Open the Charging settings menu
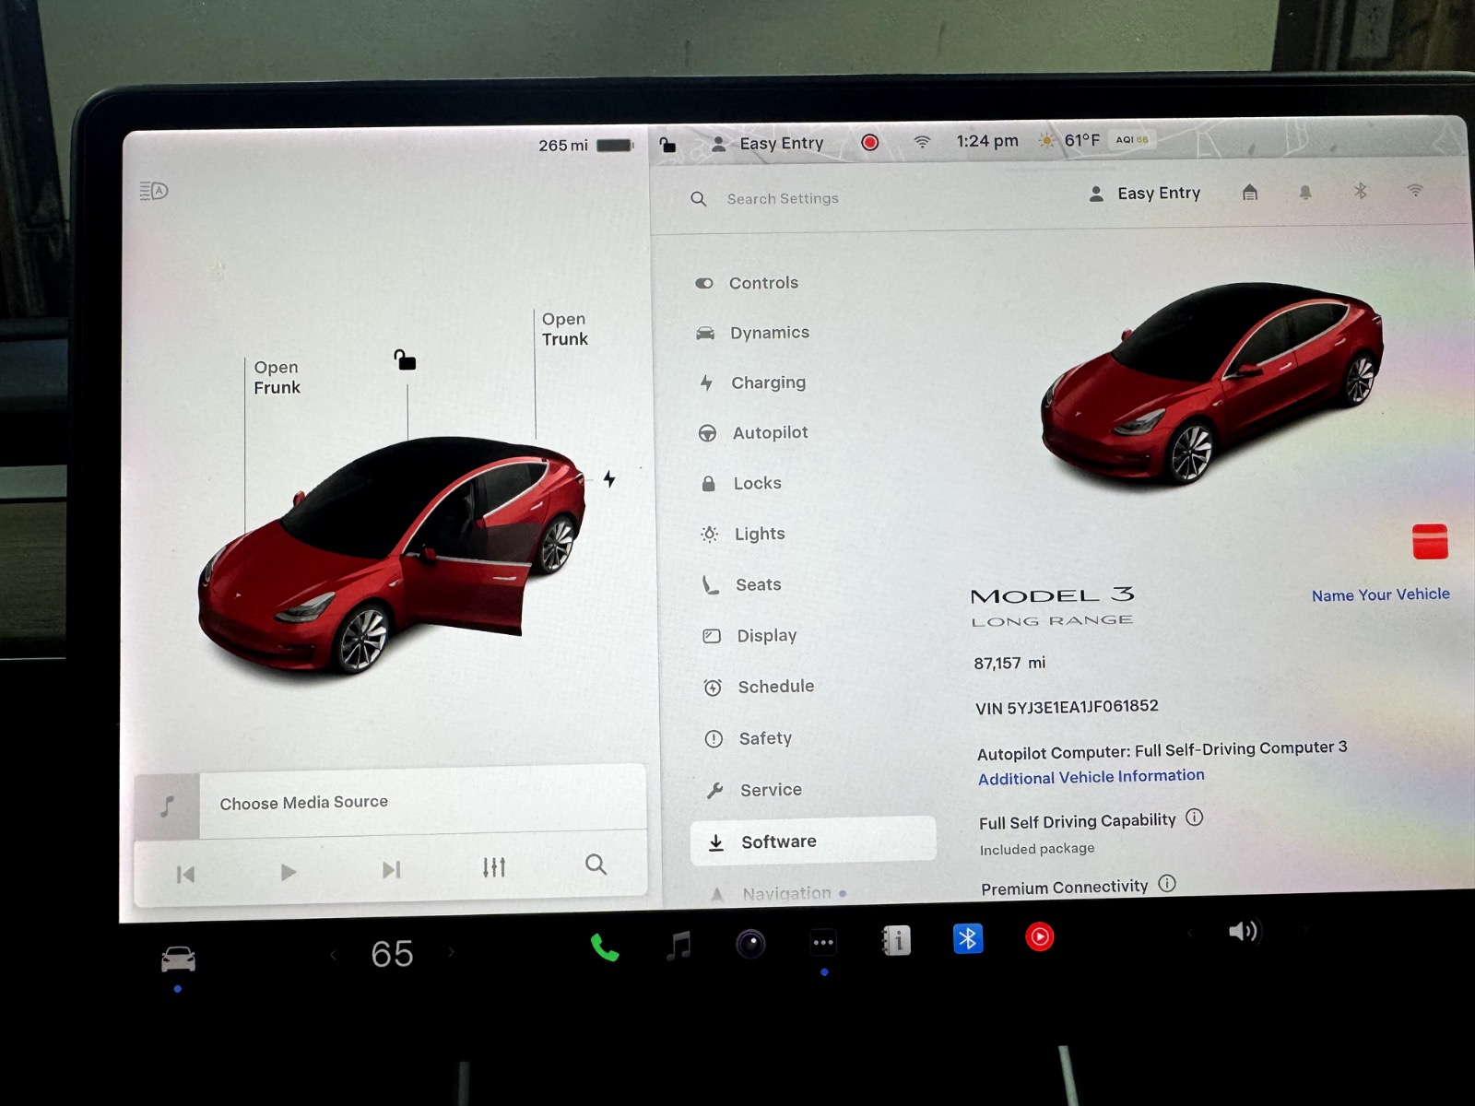Viewport: 1475px width, 1106px height. point(767,382)
